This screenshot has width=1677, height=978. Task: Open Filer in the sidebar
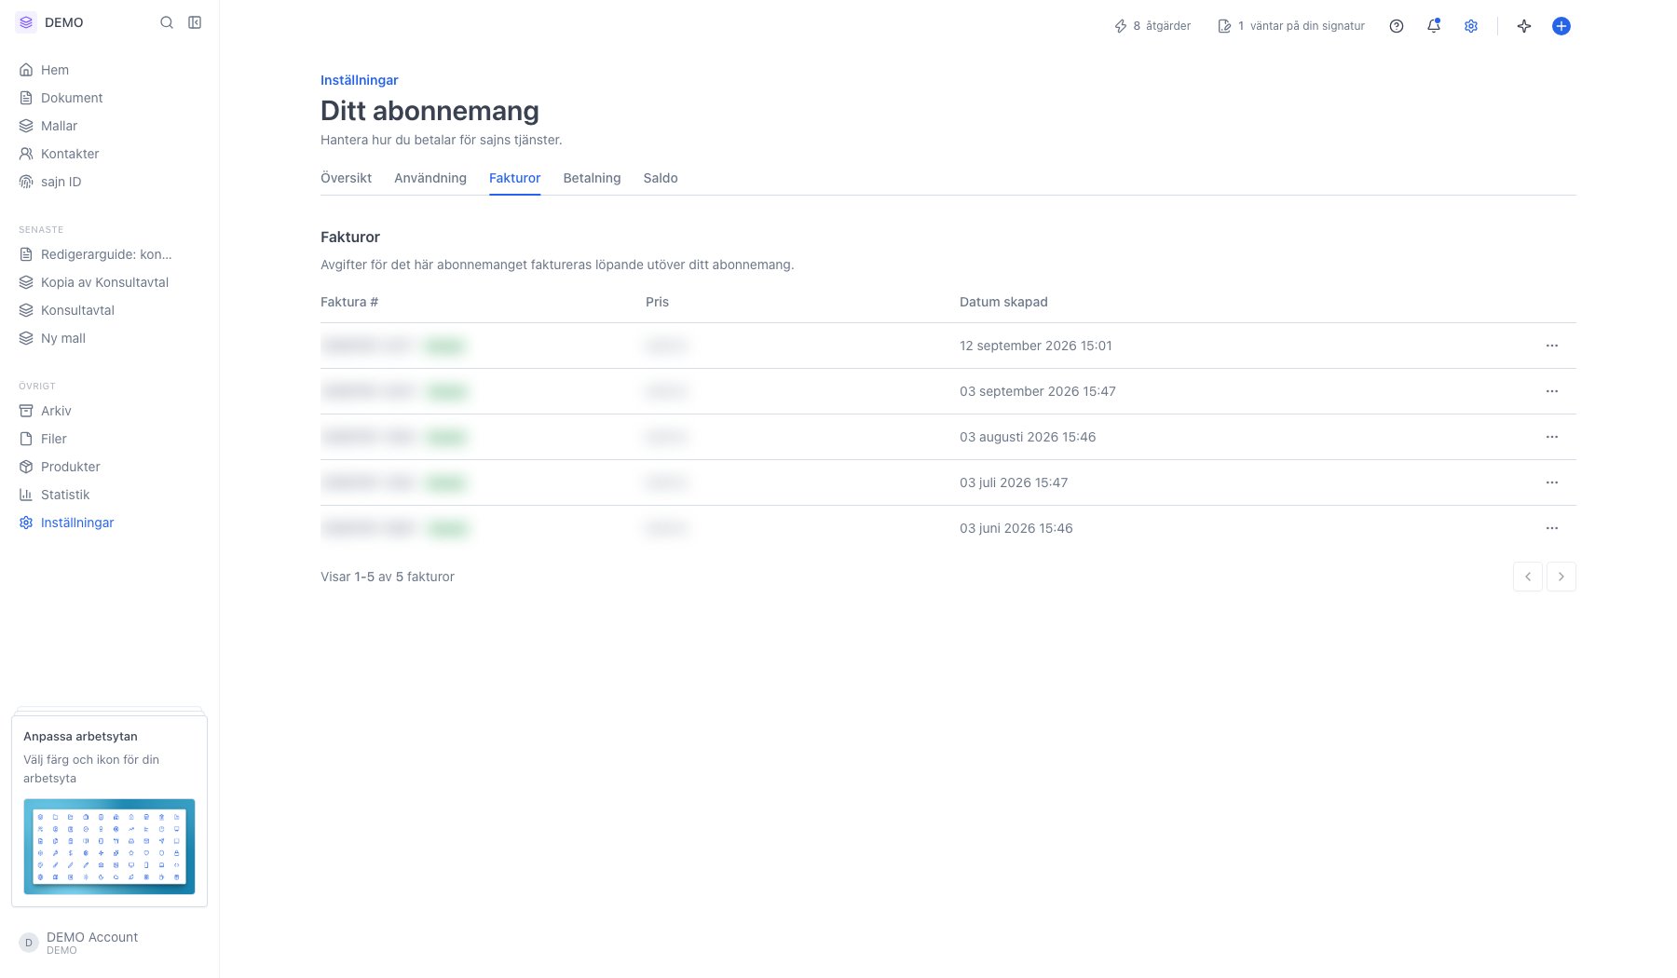[x=109, y=439]
